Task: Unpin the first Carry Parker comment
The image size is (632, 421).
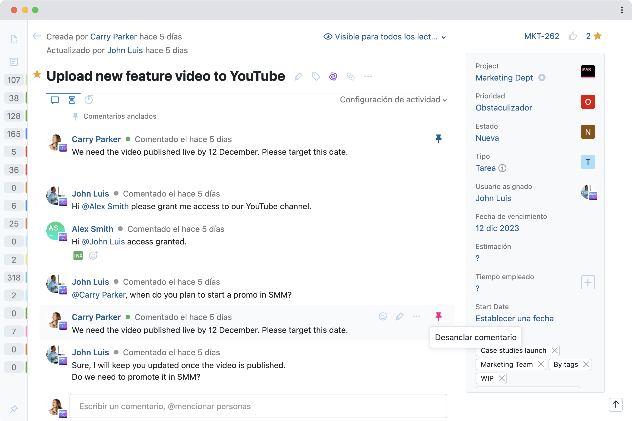Action: 438,139
